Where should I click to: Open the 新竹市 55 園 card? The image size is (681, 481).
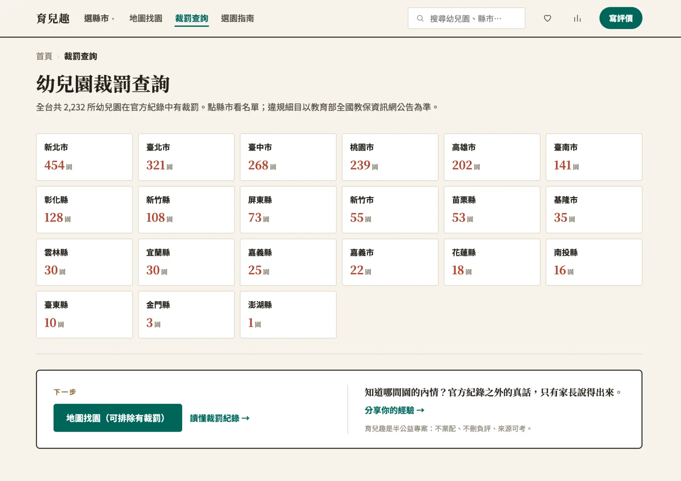[x=390, y=210]
